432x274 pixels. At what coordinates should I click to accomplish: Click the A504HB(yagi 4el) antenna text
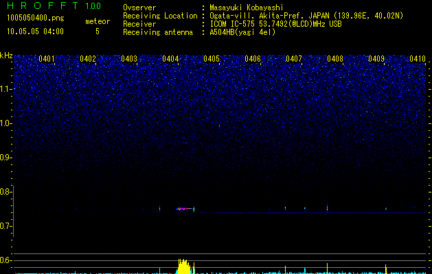point(242,32)
